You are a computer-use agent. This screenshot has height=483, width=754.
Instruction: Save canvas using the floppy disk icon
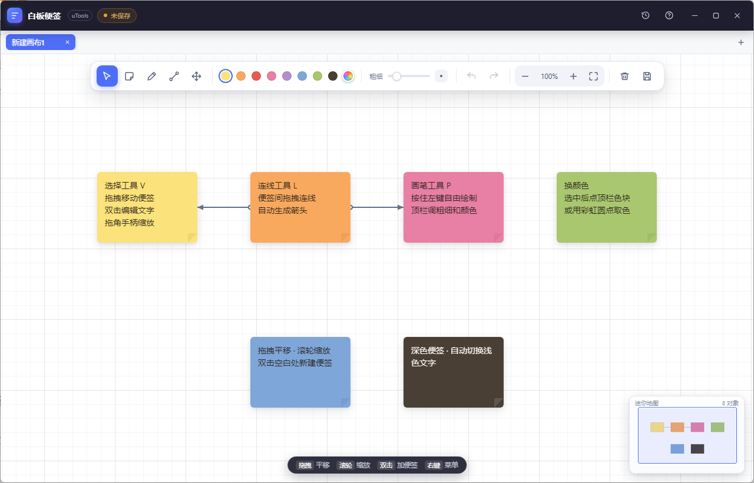[647, 76]
